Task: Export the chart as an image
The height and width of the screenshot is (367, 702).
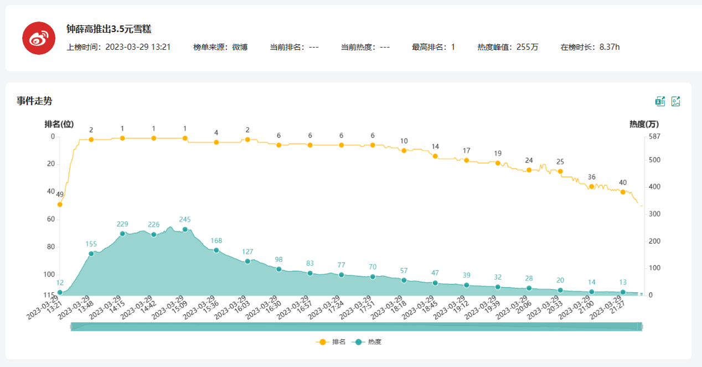Action: coord(675,101)
